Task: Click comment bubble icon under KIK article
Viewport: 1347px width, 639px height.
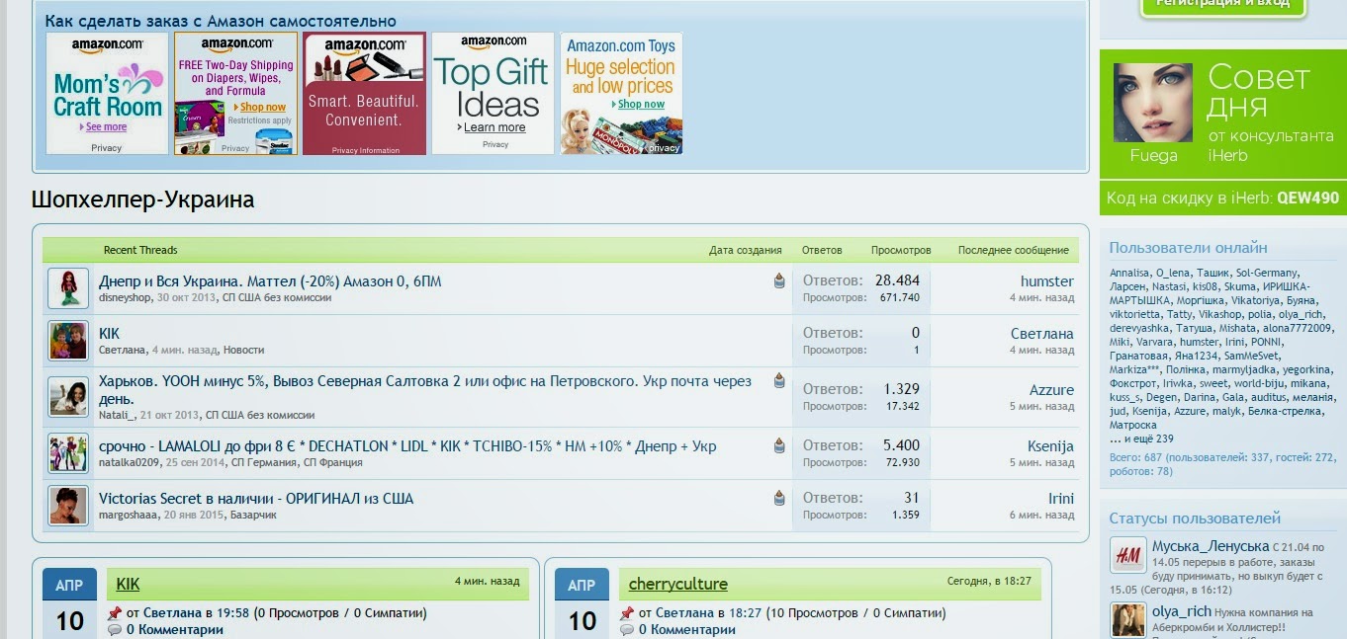Action: [x=115, y=630]
